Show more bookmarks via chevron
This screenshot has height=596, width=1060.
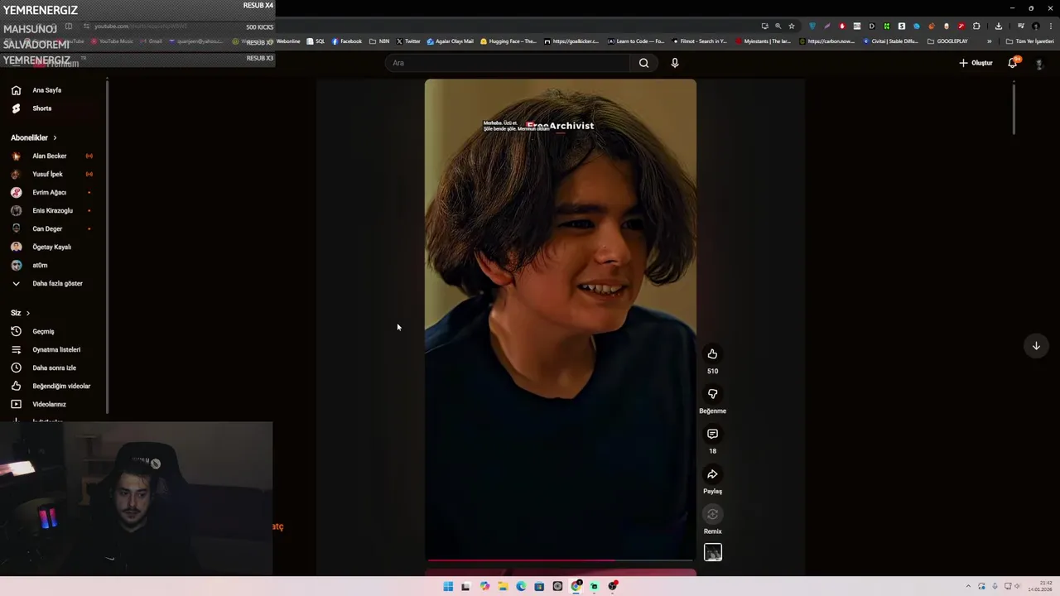989,41
